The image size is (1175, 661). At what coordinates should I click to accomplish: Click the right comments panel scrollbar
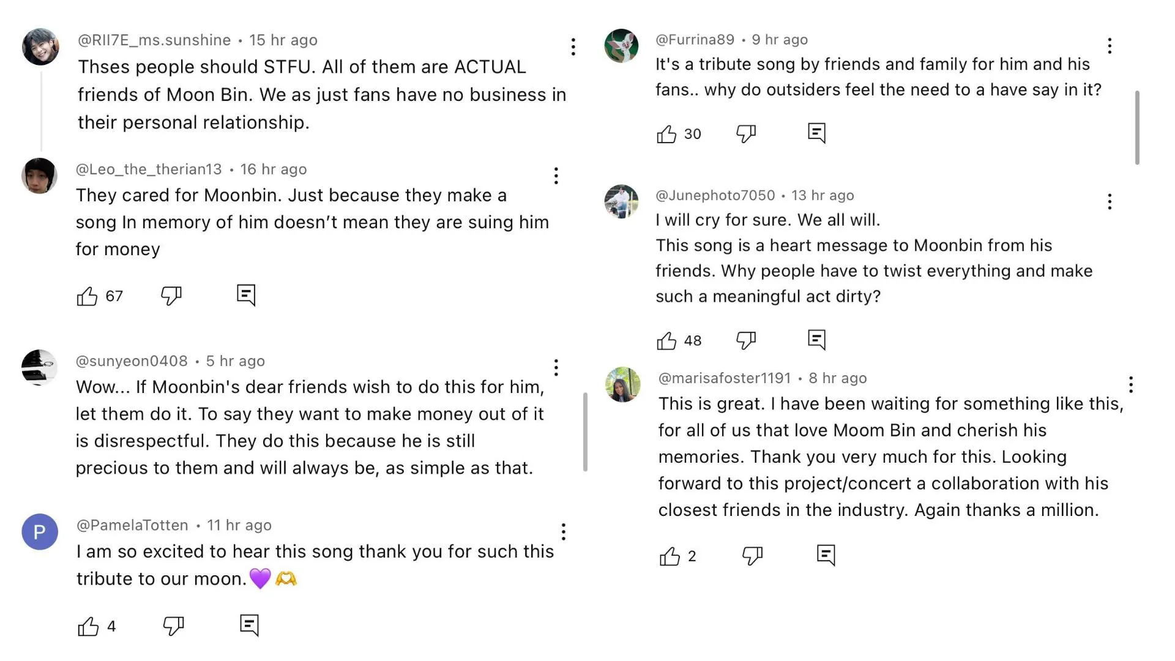coord(1137,127)
